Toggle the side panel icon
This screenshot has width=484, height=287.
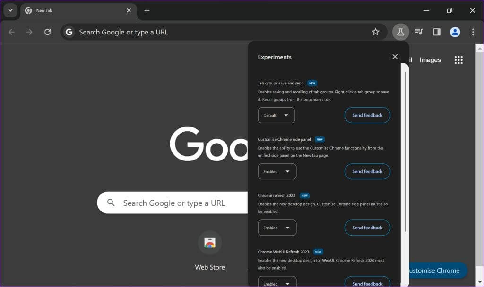[x=436, y=32]
